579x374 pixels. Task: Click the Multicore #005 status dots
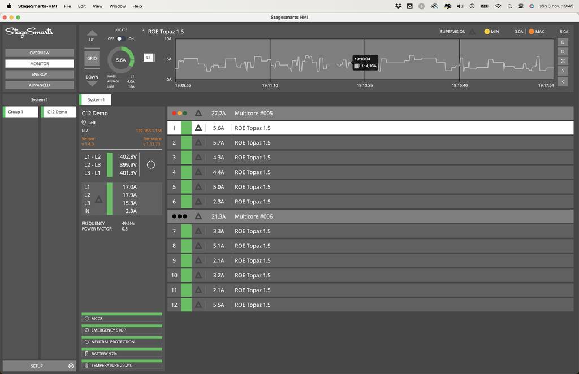pos(179,113)
